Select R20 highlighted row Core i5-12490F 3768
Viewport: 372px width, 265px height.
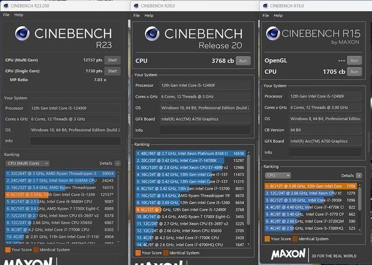tap(191, 210)
